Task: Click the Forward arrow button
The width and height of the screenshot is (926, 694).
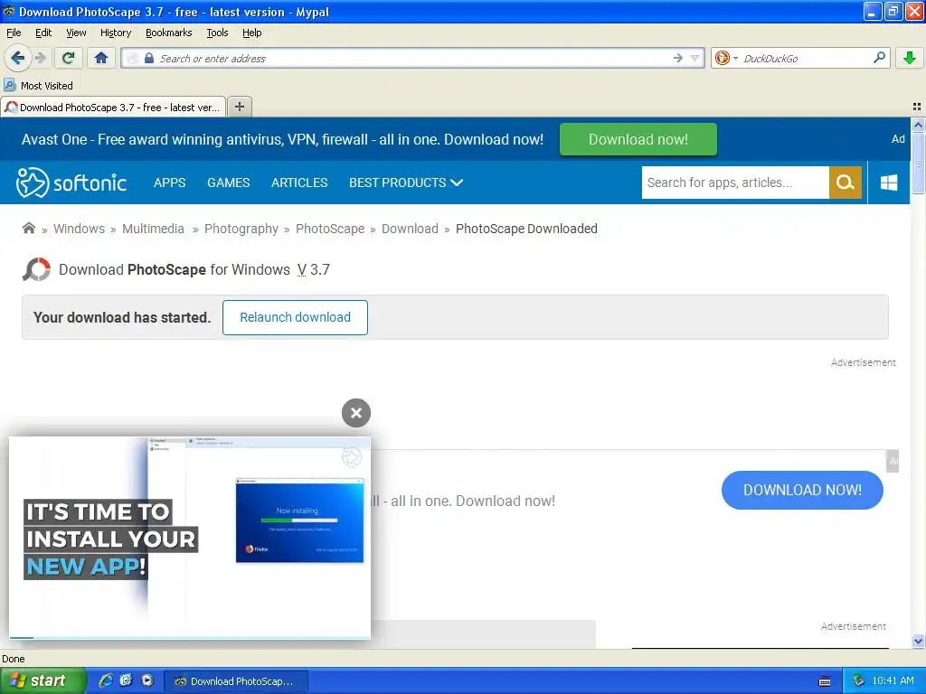Action: tap(40, 58)
